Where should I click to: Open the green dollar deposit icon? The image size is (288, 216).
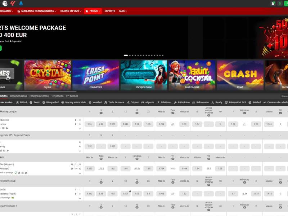[x=280, y=3]
